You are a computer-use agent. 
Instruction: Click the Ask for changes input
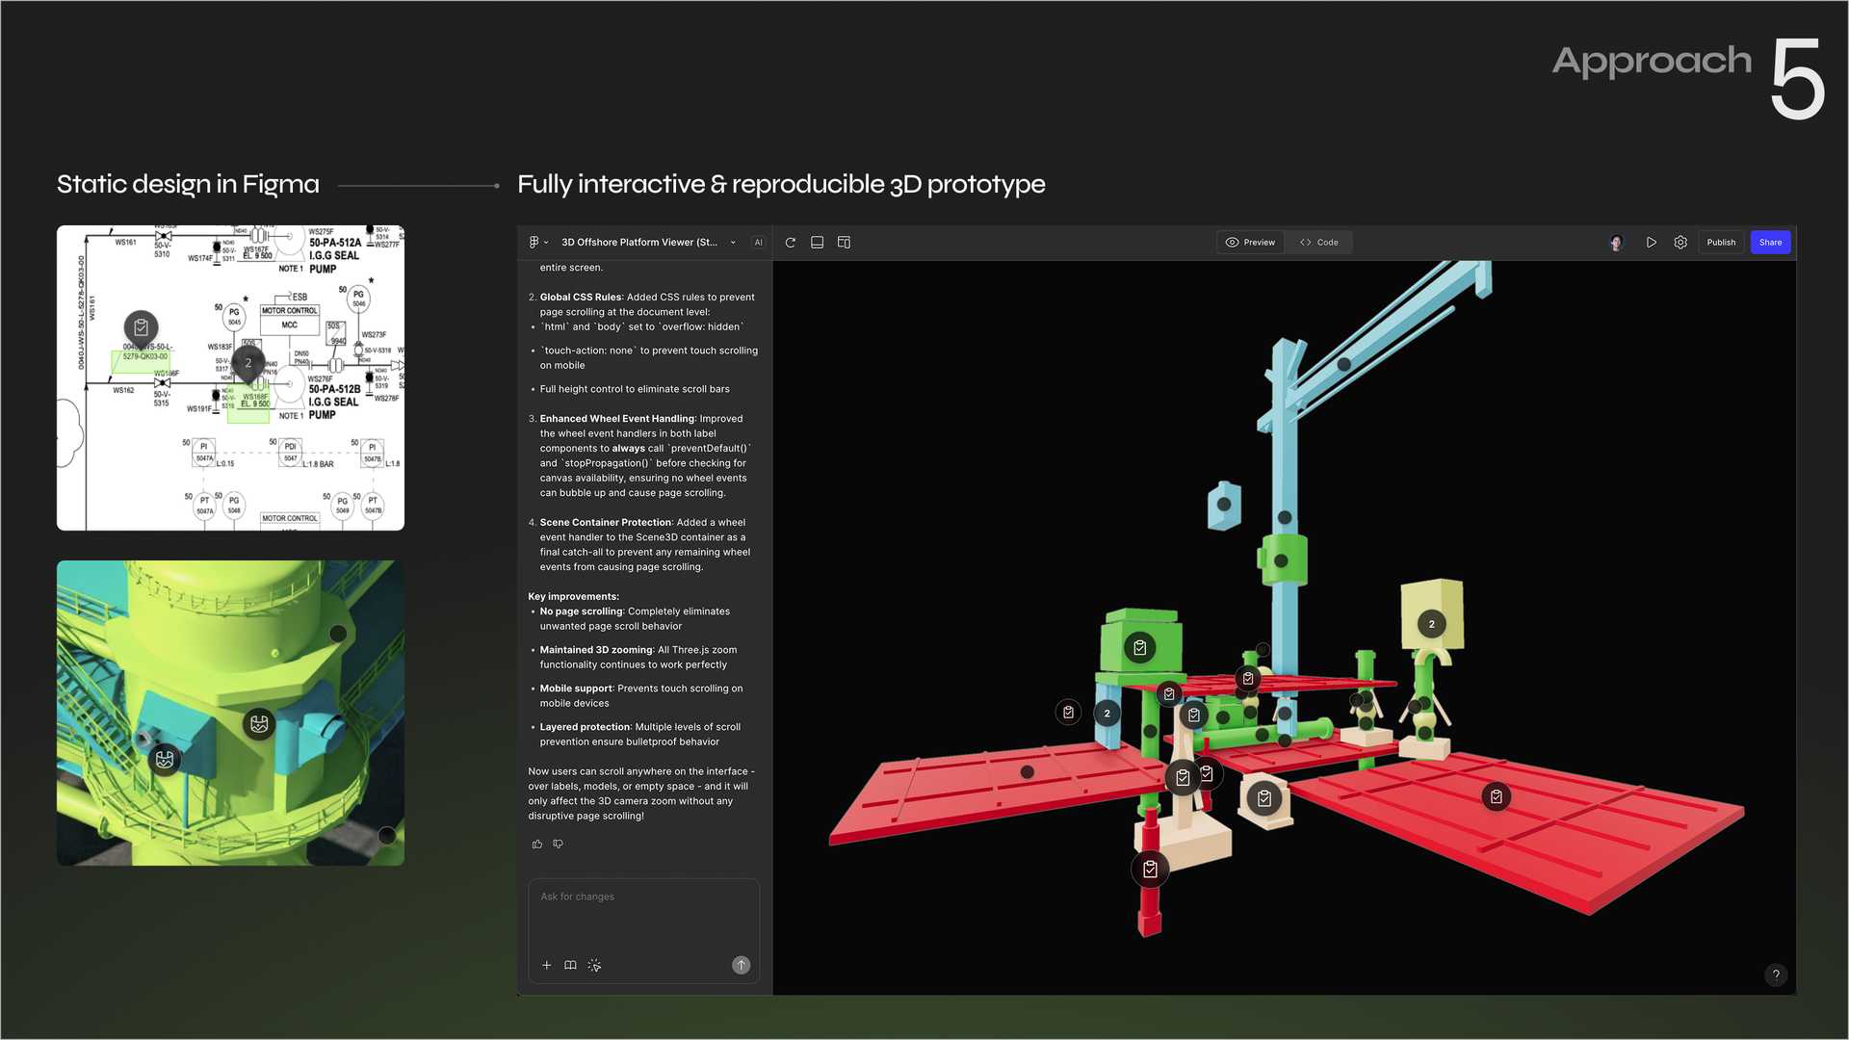[643, 915]
